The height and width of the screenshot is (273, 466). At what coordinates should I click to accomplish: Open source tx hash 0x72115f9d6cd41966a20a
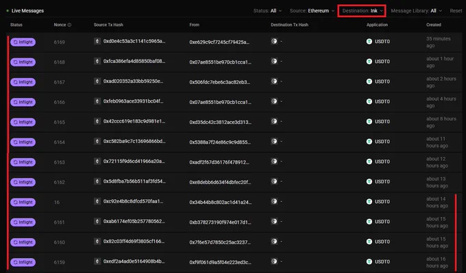pos(134,161)
